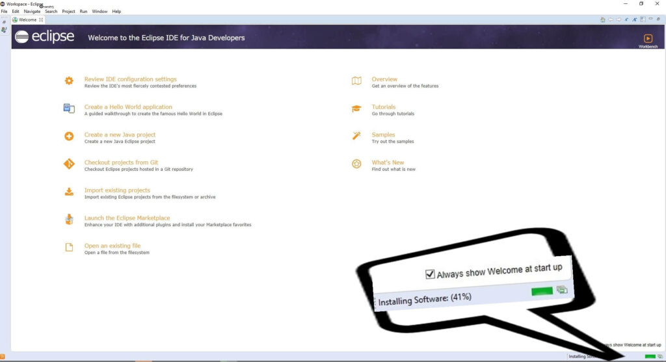Navigate forward in the Welcome toolbar
Screen dimensions: 666x362
pyautogui.click(x=619, y=19)
